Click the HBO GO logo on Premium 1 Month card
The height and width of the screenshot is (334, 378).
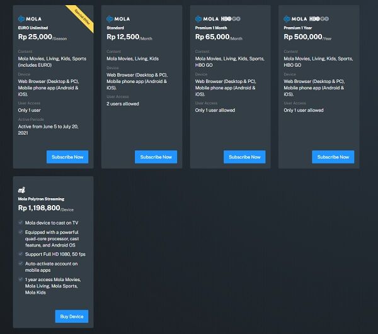click(x=231, y=19)
